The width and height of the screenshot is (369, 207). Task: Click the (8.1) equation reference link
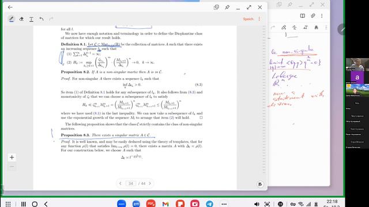click(x=97, y=113)
